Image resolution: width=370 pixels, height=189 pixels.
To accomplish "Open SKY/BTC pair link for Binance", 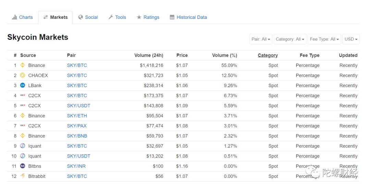I will 77,66.
